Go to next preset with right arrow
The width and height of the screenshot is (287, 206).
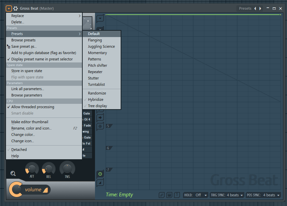pos(260,8)
